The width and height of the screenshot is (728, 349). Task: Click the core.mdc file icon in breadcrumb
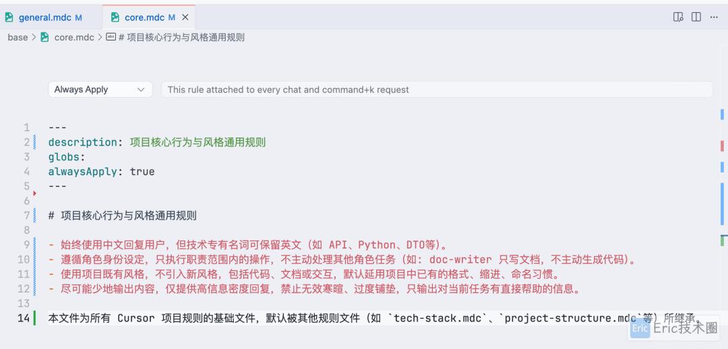45,38
